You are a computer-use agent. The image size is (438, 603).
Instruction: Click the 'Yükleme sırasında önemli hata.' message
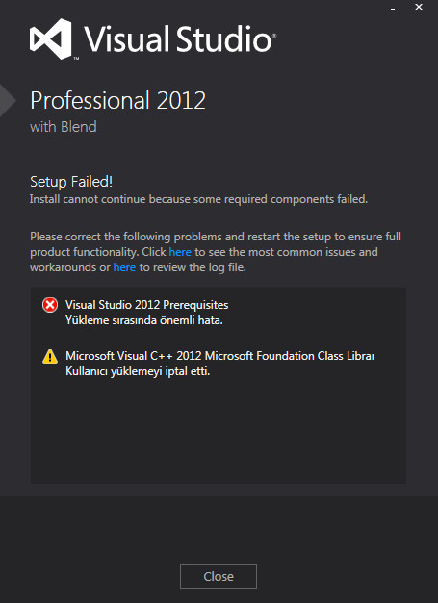click(x=144, y=320)
